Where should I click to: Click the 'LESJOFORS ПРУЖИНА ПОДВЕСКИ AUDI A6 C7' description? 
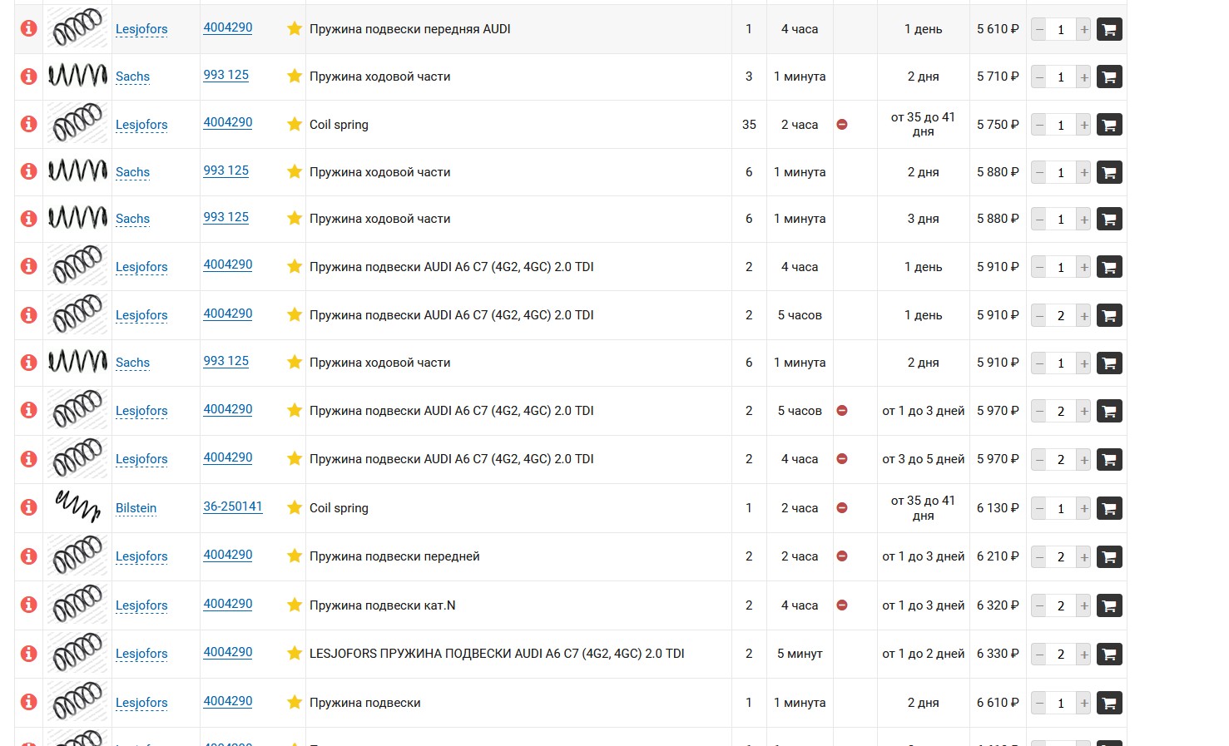click(497, 654)
